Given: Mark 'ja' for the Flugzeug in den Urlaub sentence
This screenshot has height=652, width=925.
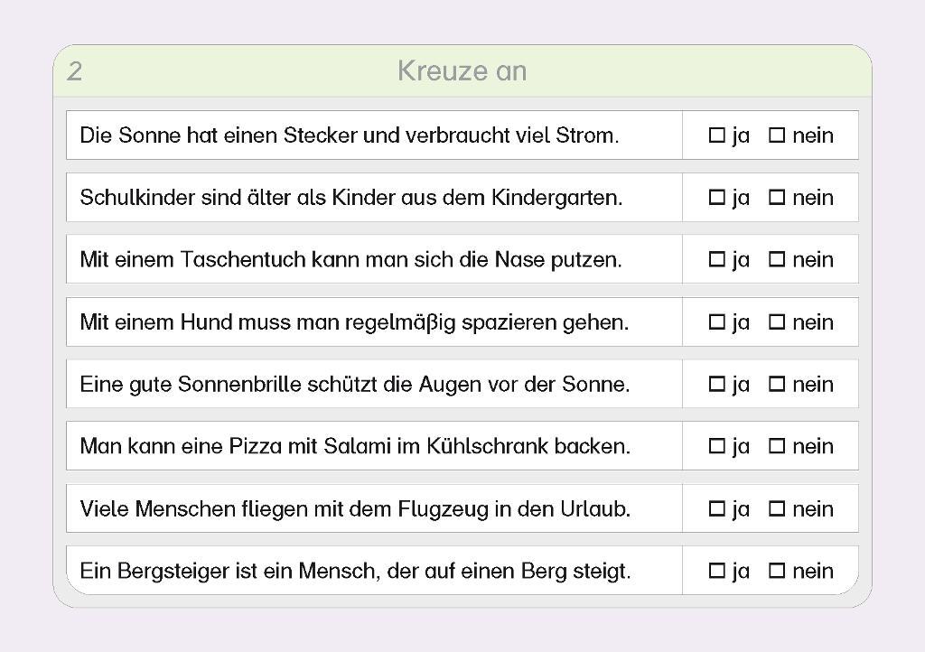Looking at the screenshot, I should [x=717, y=509].
